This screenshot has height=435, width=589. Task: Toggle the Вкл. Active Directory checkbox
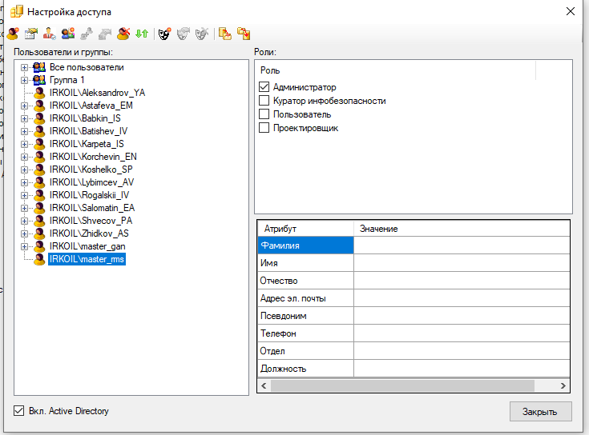18,411
